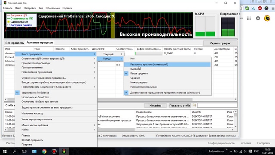The image size is (275, 155).
Task: Open the red recorder app on taskbar
Action: pos(54,151)
